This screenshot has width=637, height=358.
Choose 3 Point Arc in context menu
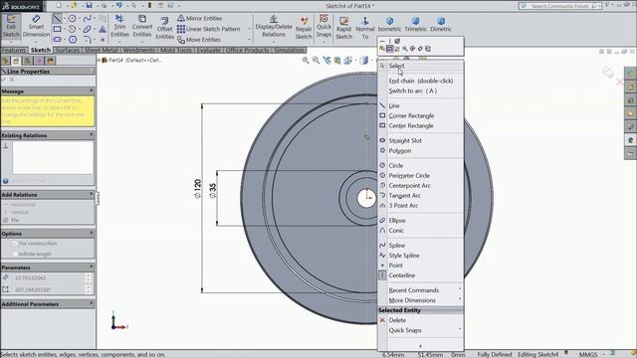pos(420,206)
